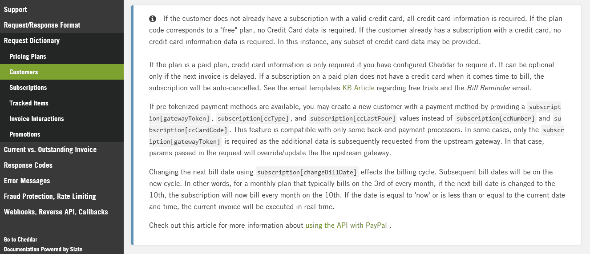The width and height of the screenshot is (590, 254).
Task: Click the info circle icon in the notice
Action: pos(153,19)
